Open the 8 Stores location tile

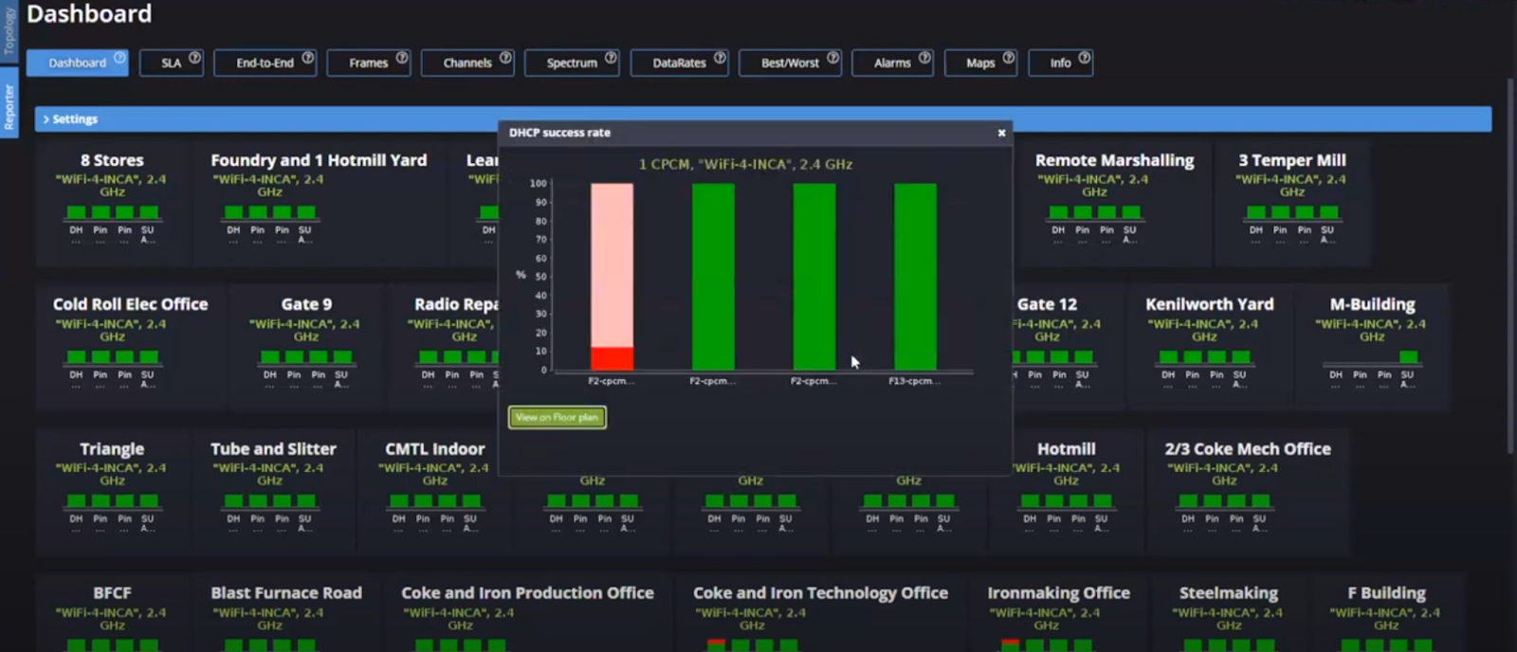pyautogui.click(x=112, y=161)
